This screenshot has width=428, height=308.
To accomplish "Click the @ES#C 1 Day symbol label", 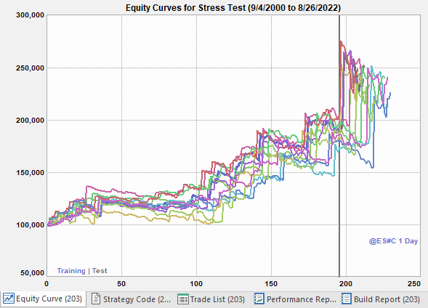I will (393, 241).
